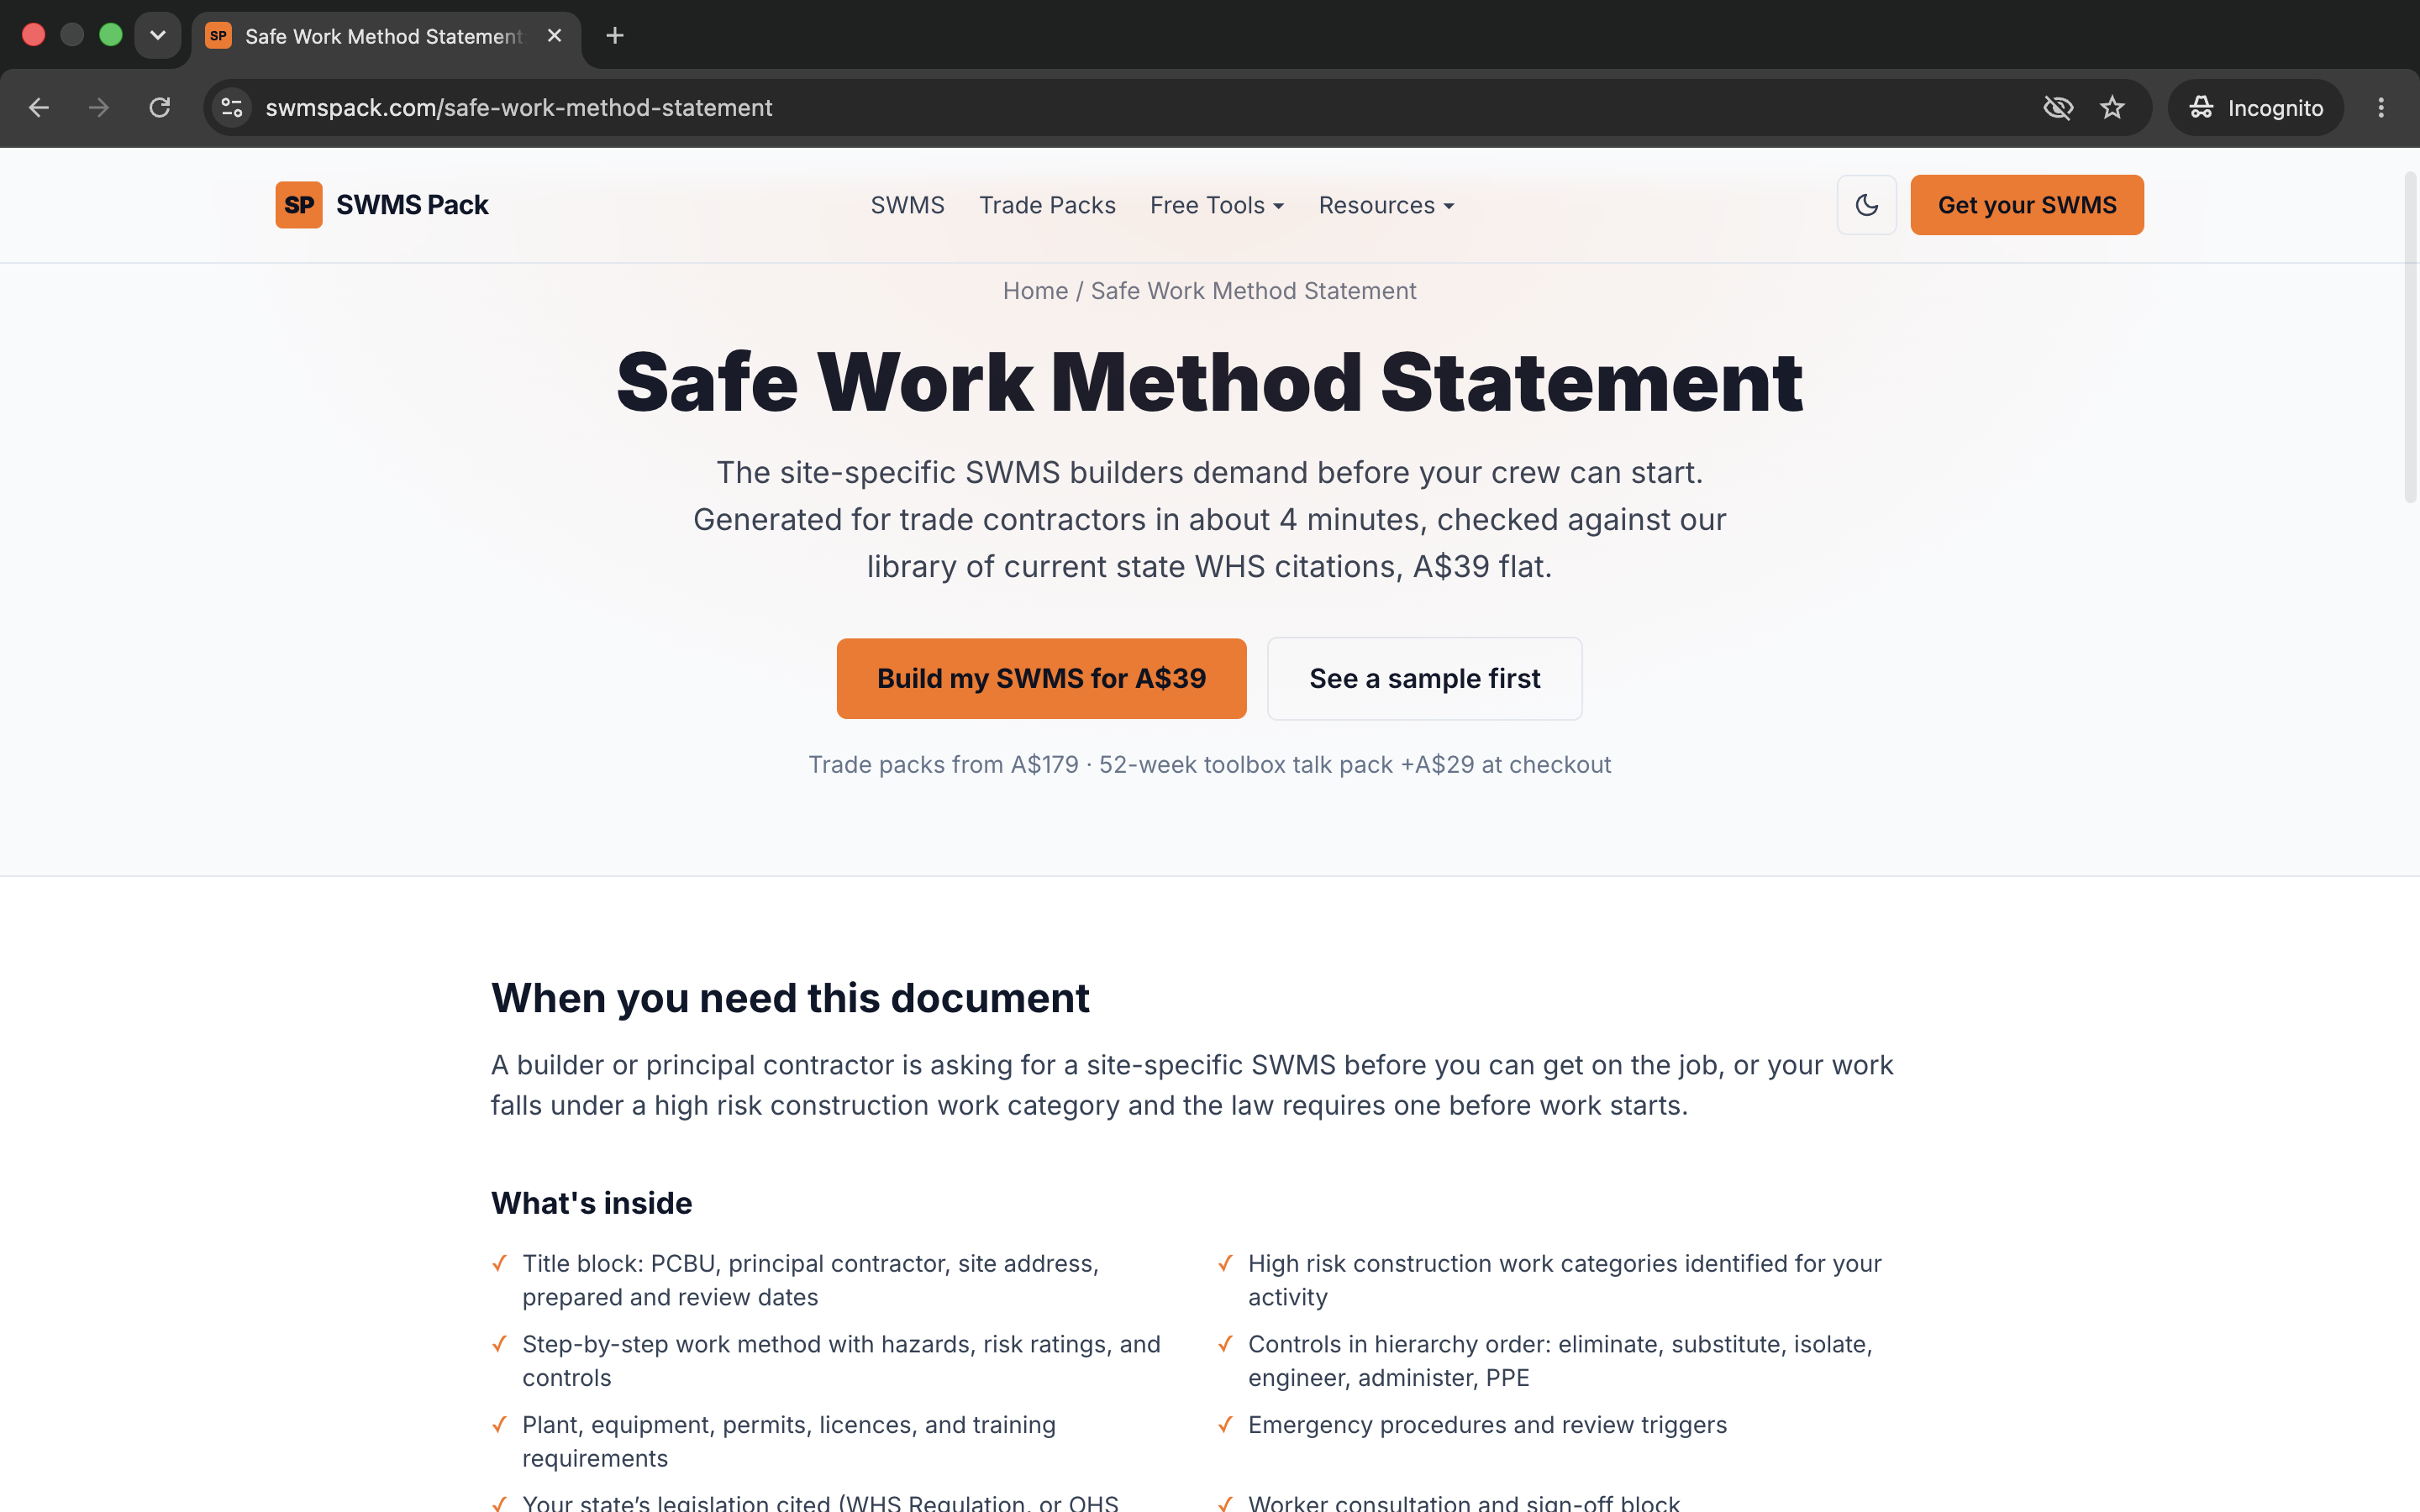
Task: Click the tracking protection eye icon
Action: click(2057, 108)
